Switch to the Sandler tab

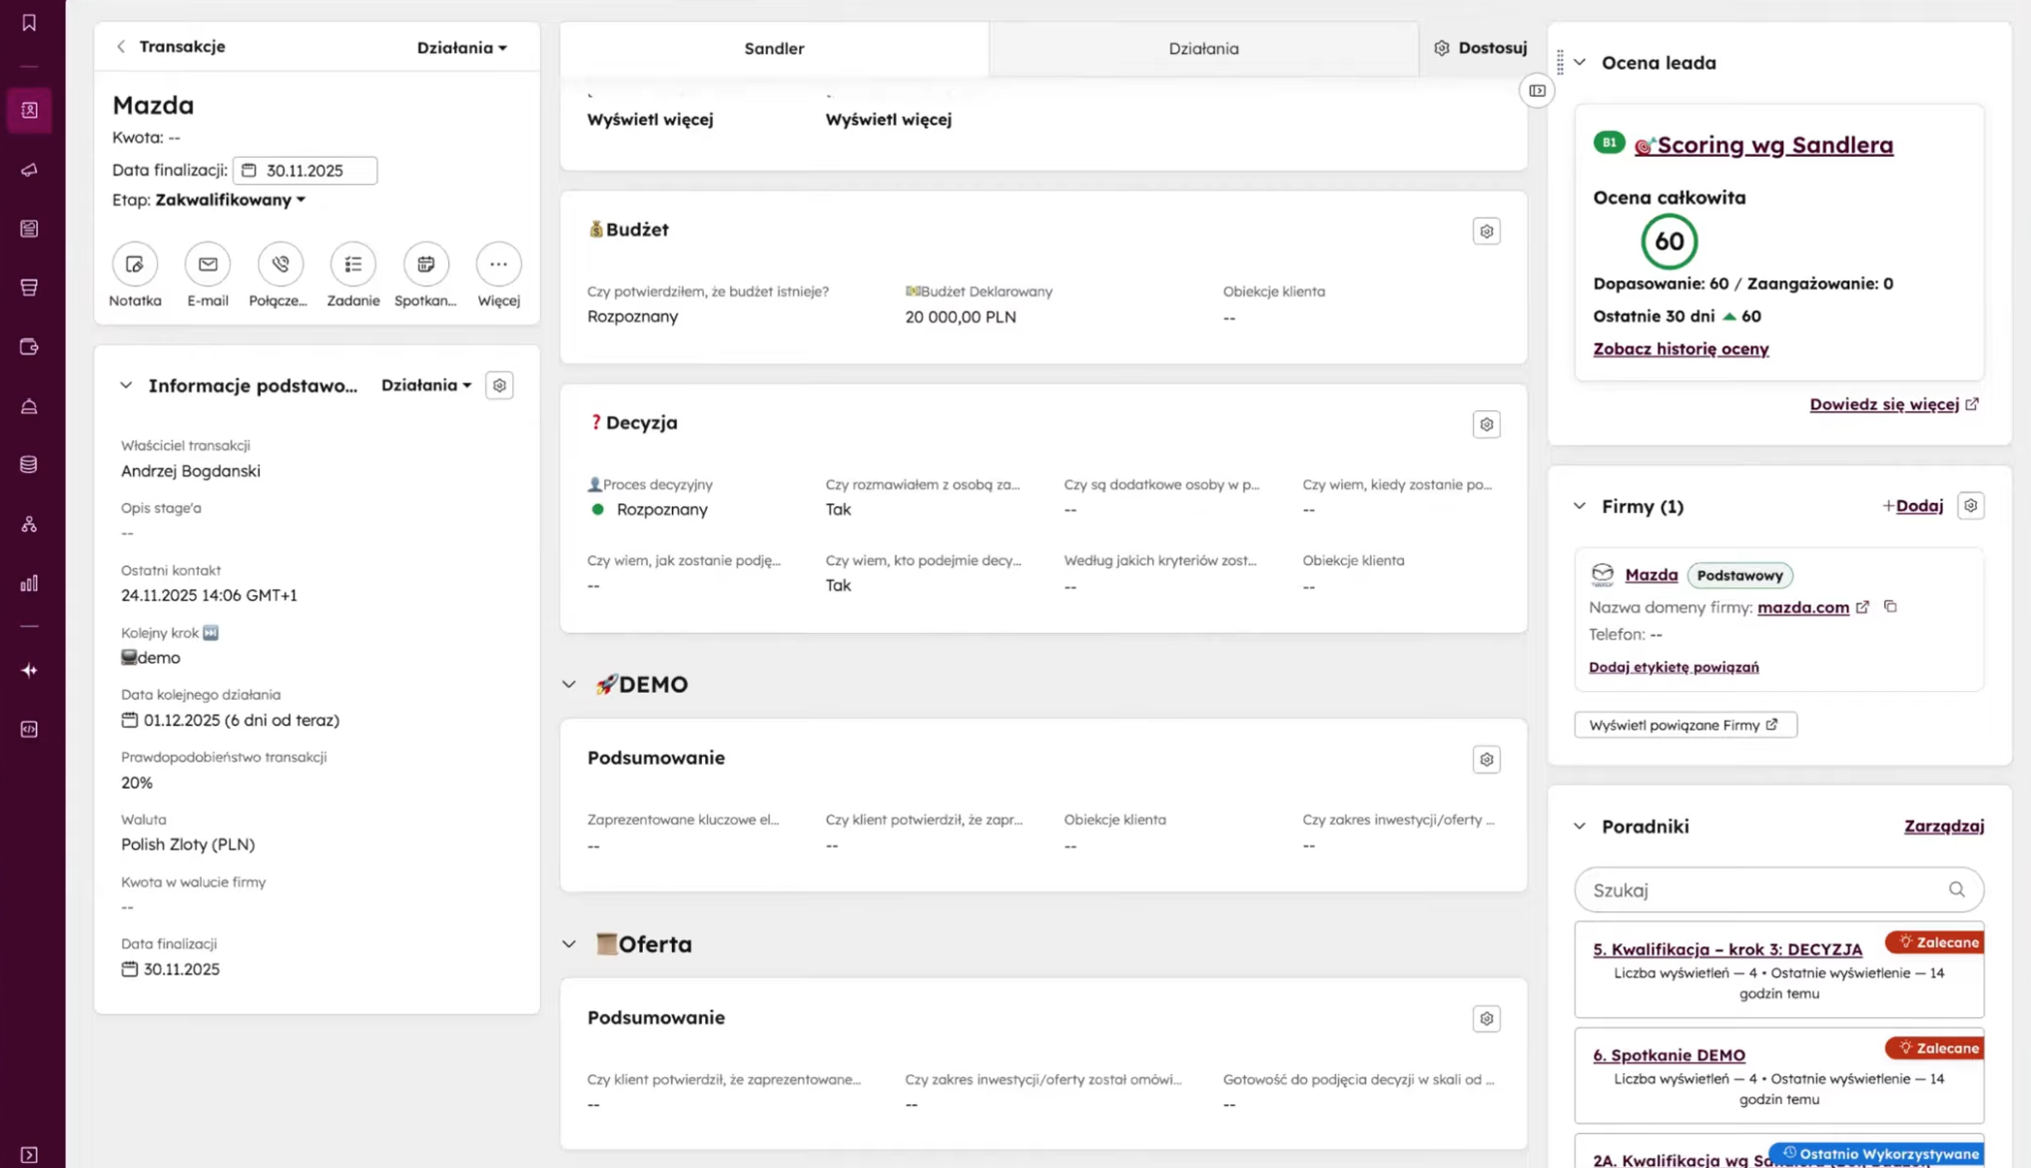[x=774, y=48]
